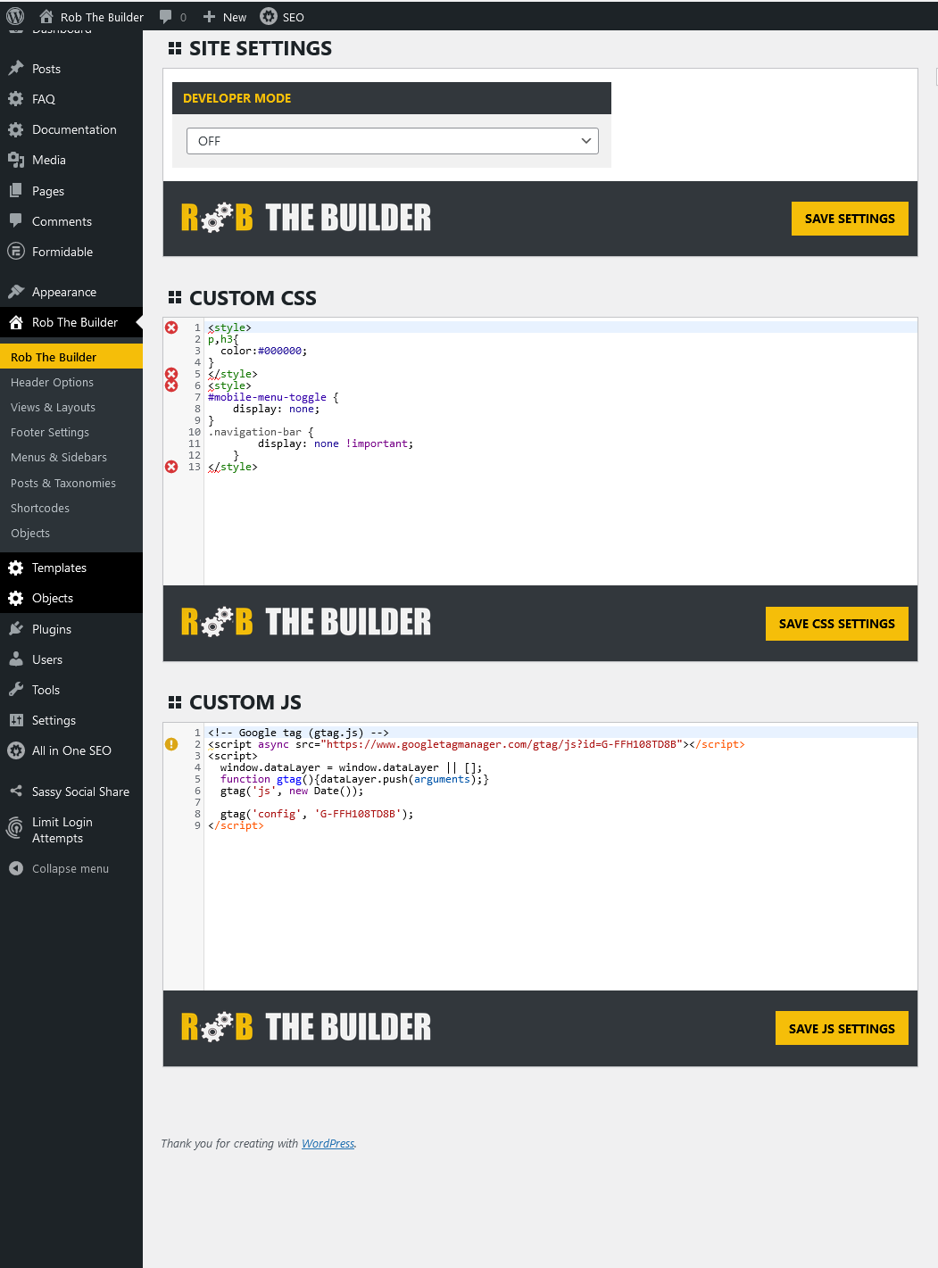The width and height of the screenshot is (938, 1268).
Task: Click the WordPress logo icon
Action: (x=15, y=16)
